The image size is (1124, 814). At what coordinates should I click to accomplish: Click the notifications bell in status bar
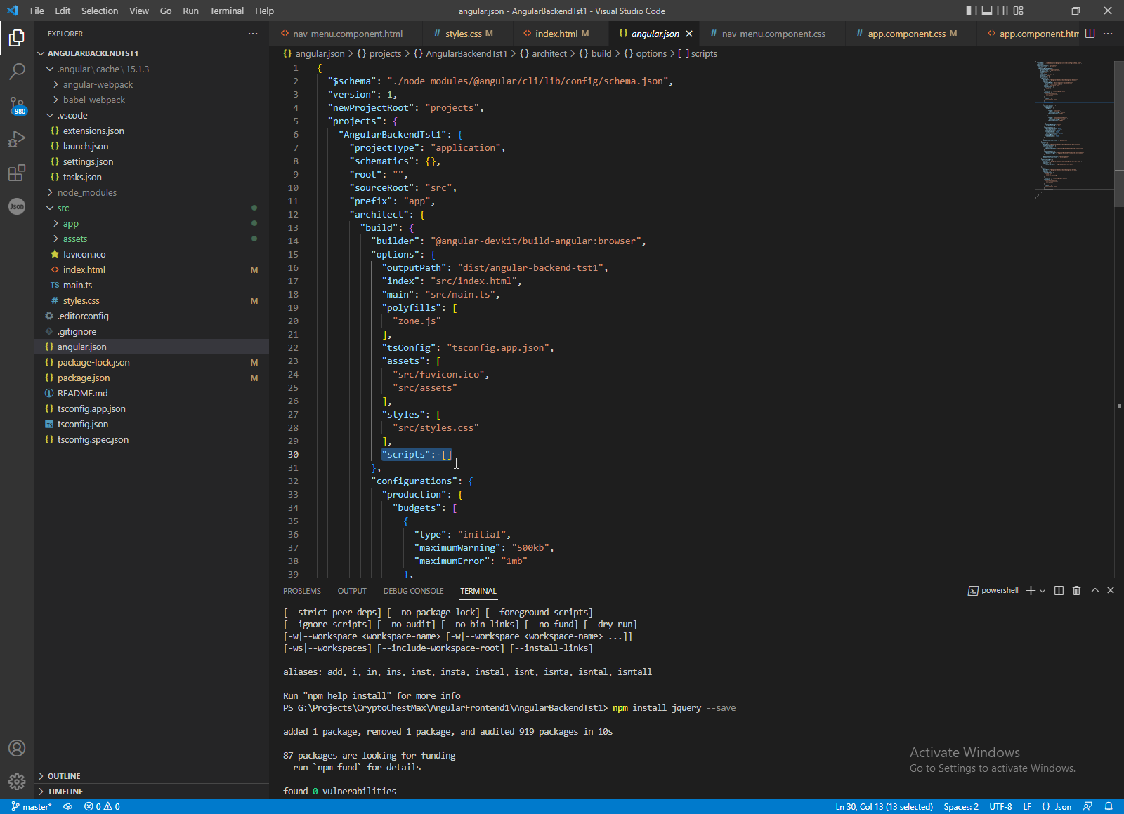click(x=1109, y=807)
